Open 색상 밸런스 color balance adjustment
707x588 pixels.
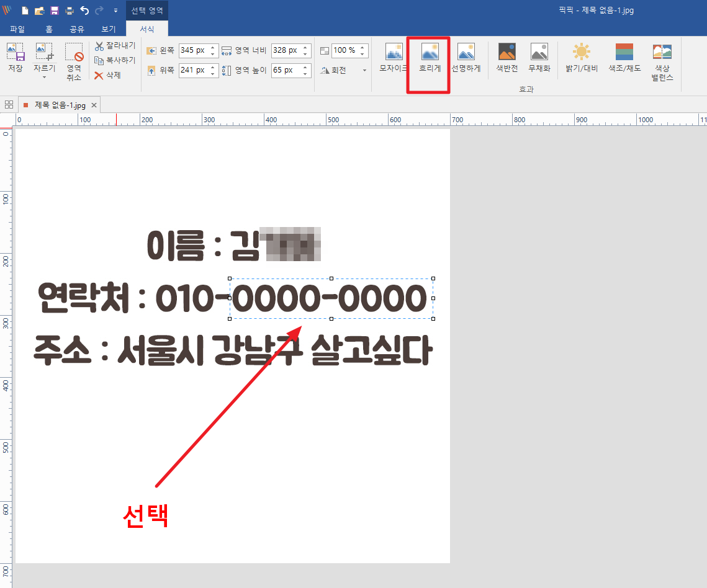(662, 62)
